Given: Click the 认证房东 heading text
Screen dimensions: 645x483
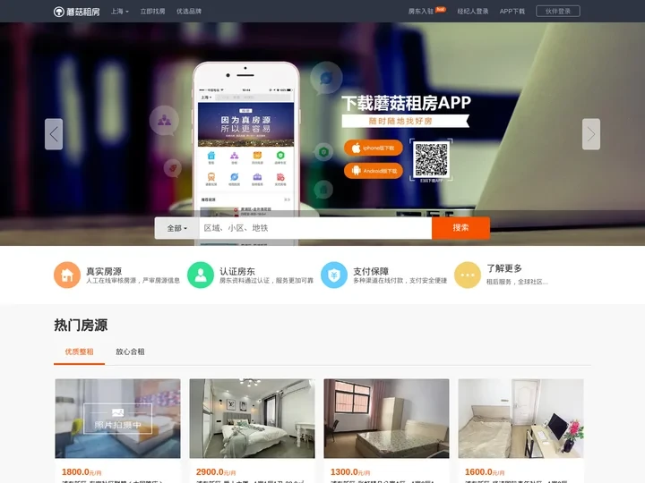Looking at the screenshot, I should [237, 271].
